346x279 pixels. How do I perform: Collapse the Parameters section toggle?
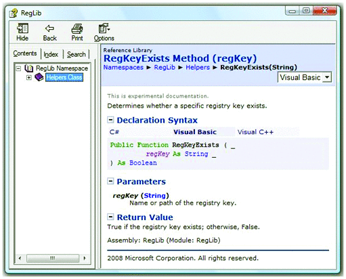click(x=110, y=181)
